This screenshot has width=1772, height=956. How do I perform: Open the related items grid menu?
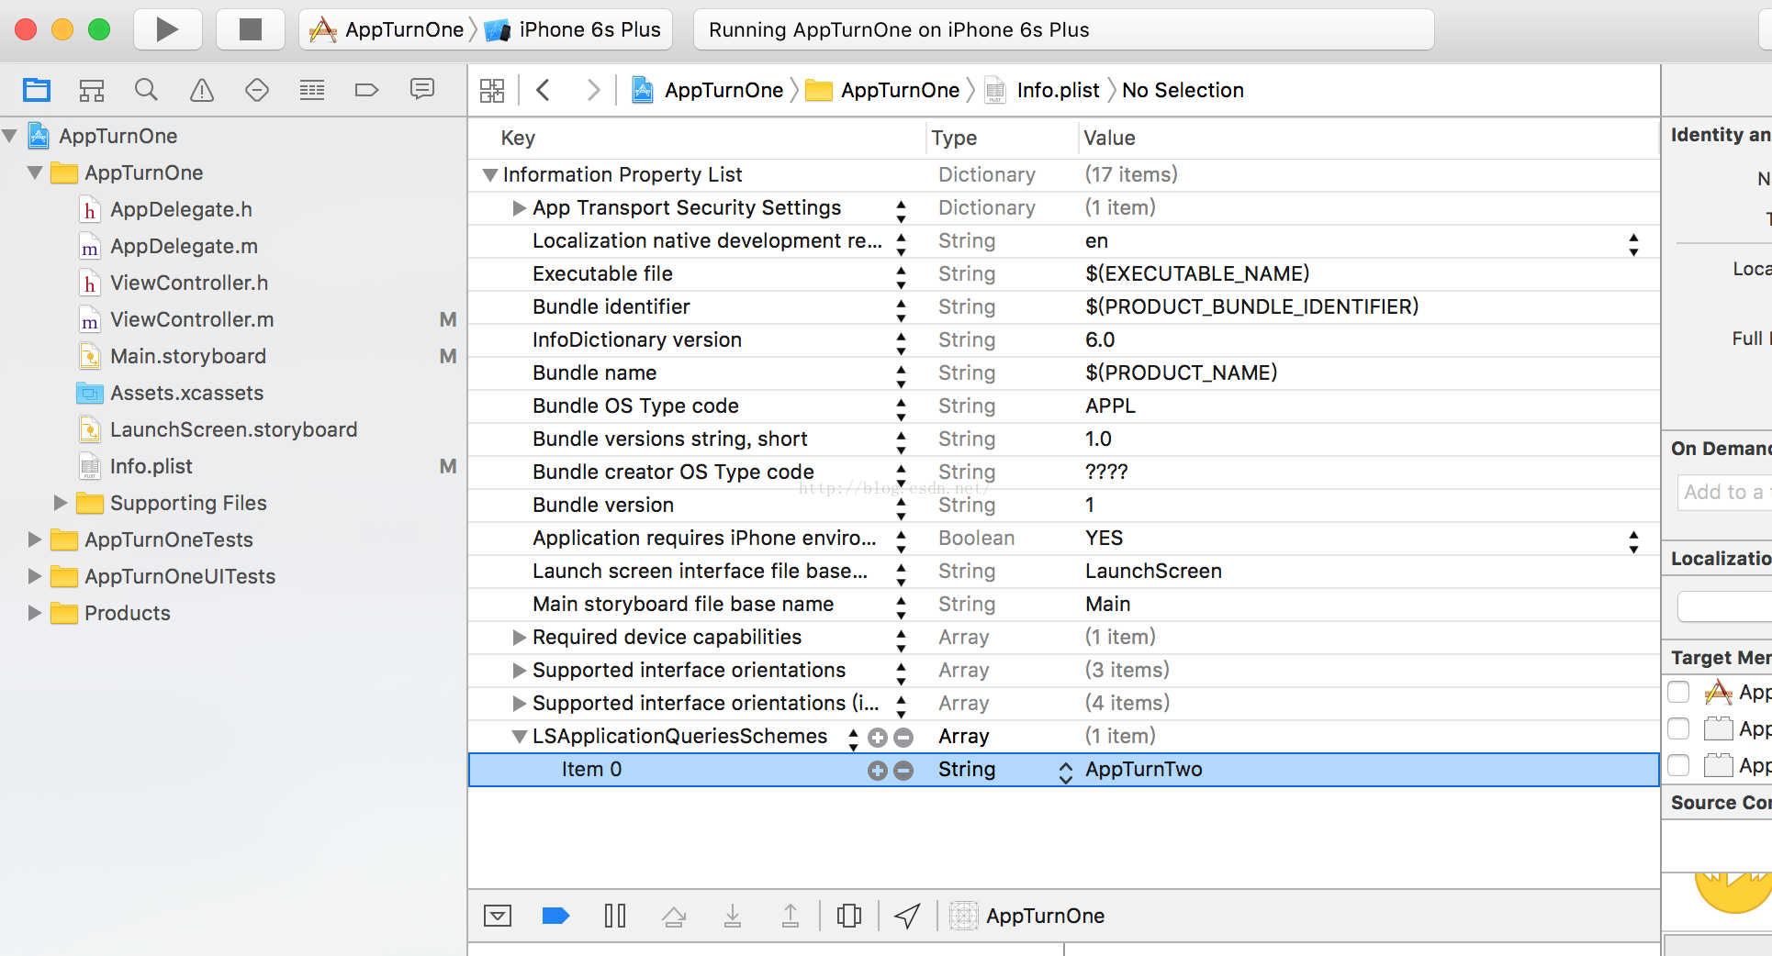[492, 90]
